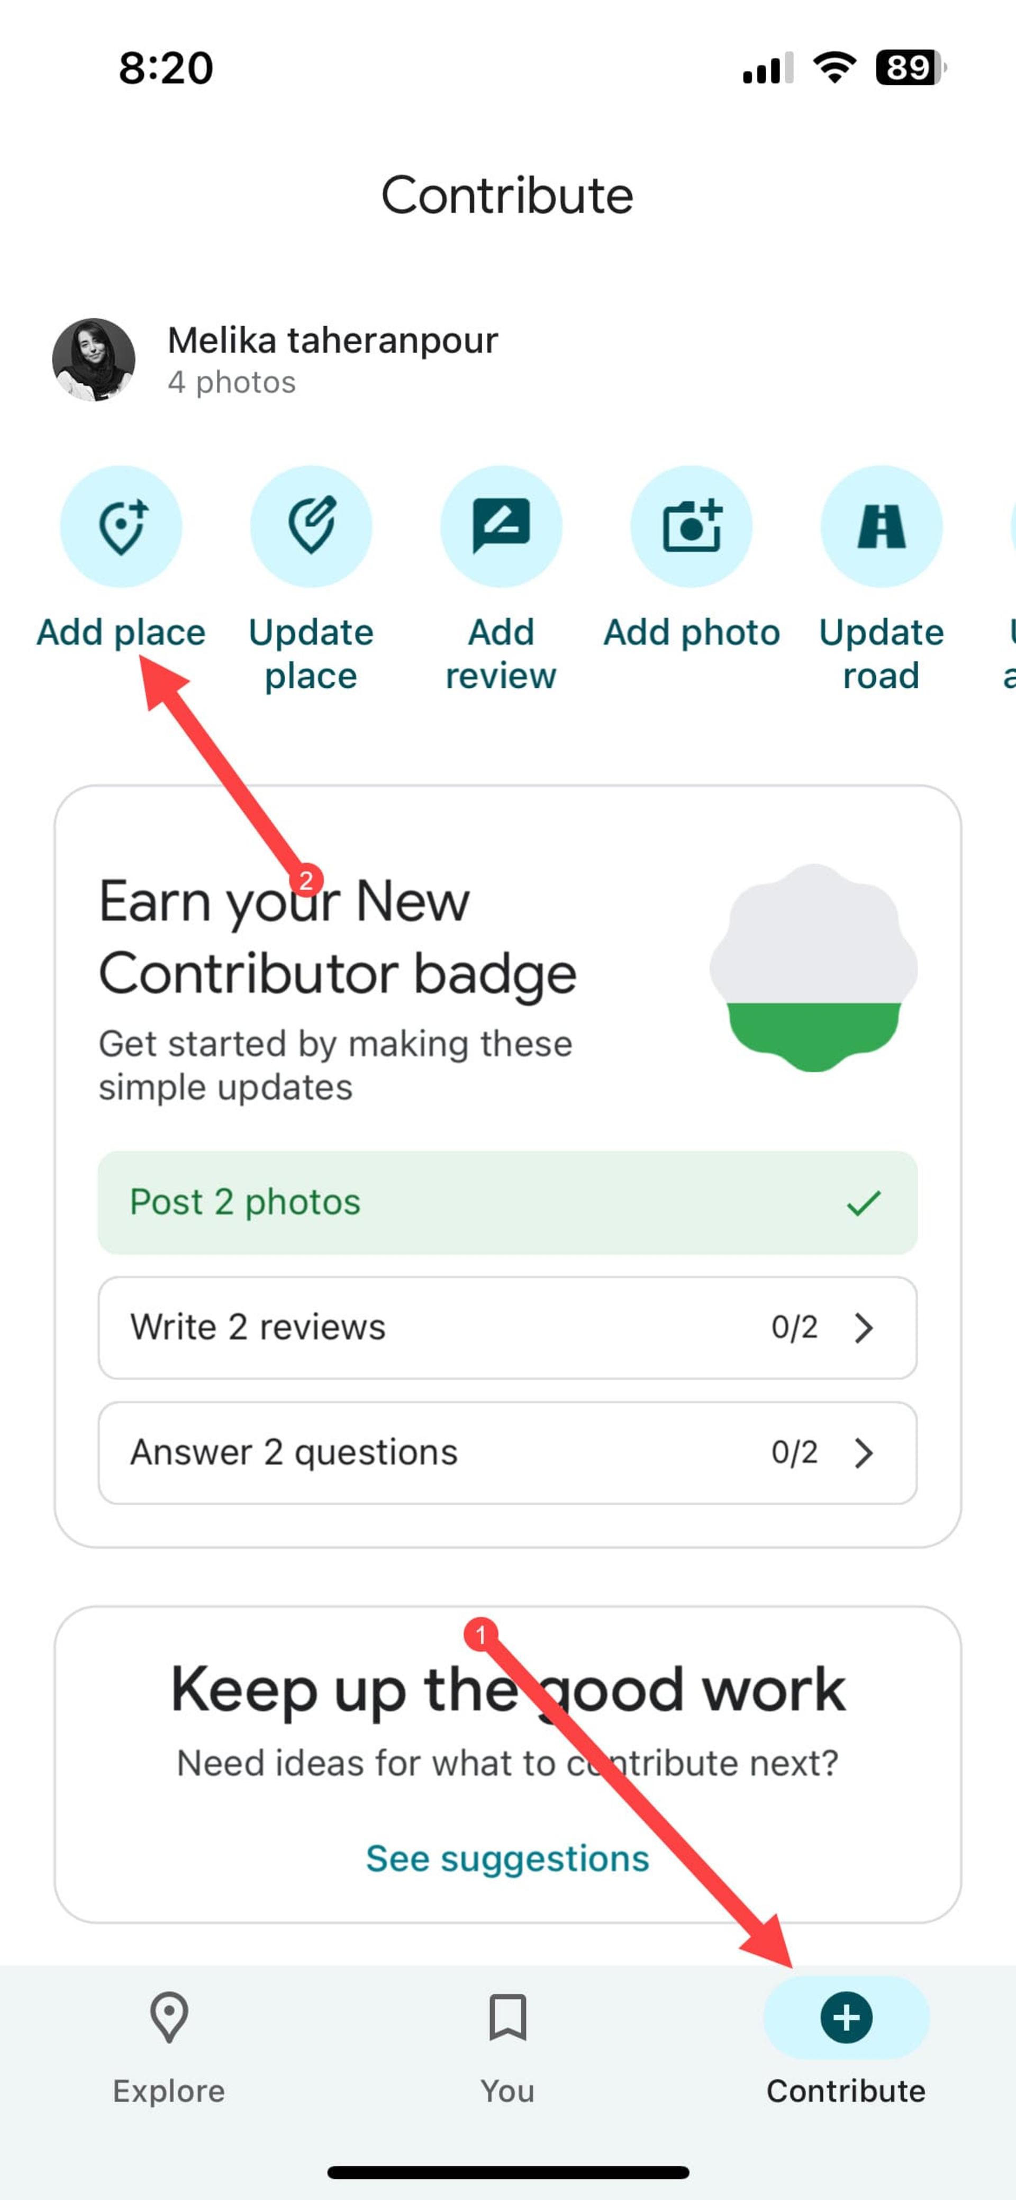Screen dimensions: 1016x2200
Task: Tap the Update place pencil-pin icon
Action: [311, 526]
